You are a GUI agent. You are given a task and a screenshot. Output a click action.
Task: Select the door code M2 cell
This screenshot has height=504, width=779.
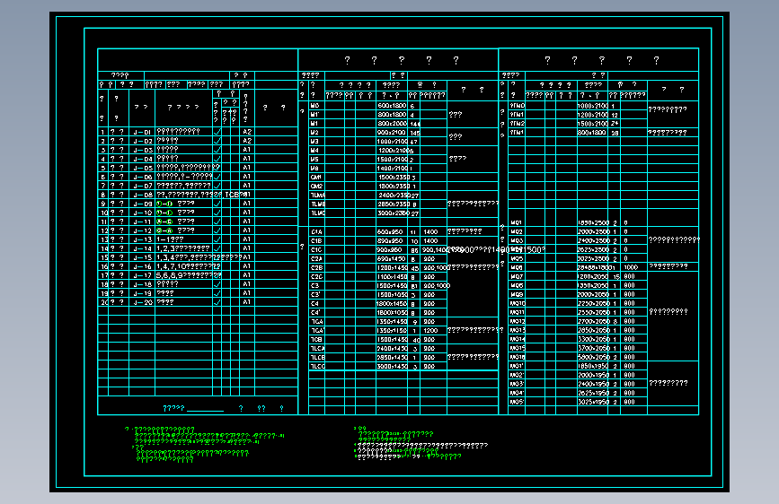pos(314,133)
